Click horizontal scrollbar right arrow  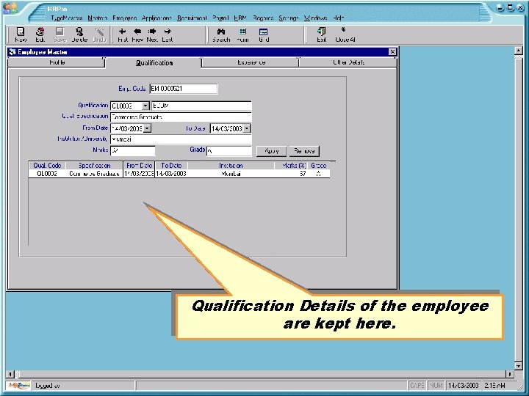[509, 374]
